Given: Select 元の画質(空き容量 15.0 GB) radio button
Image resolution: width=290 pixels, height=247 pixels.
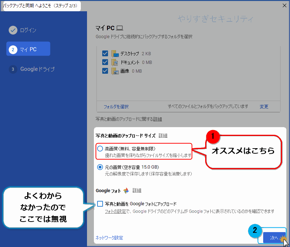Looking at the screenshot, I should coord(100,167).
